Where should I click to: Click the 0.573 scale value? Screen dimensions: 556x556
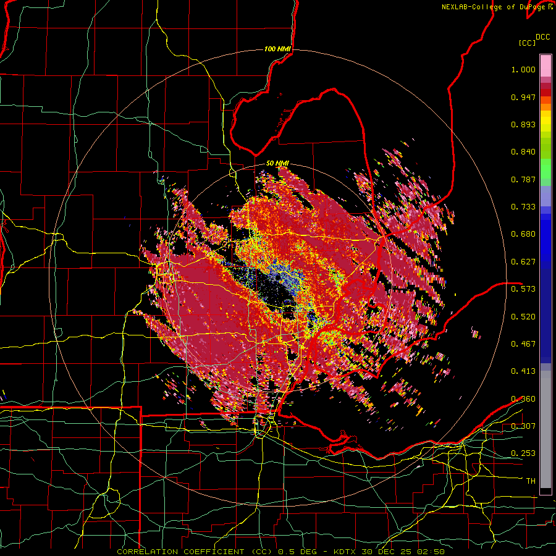[x=523, y=289]
